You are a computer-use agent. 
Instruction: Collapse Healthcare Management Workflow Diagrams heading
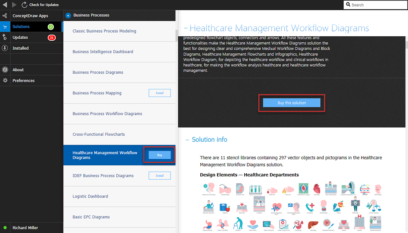186,28
